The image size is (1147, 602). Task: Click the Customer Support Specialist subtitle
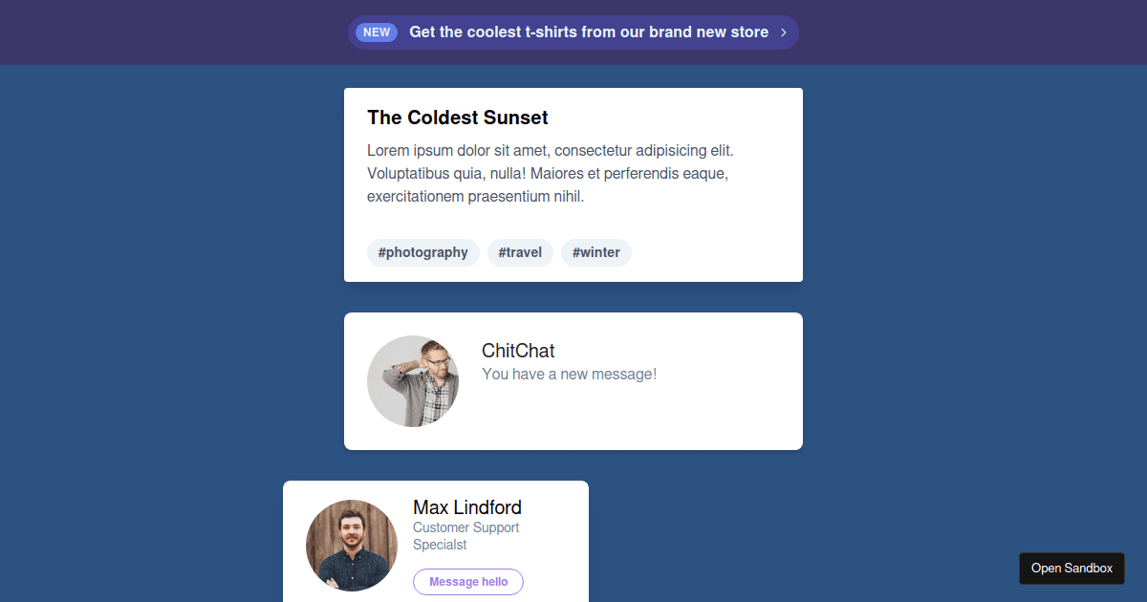coord(465,535)
